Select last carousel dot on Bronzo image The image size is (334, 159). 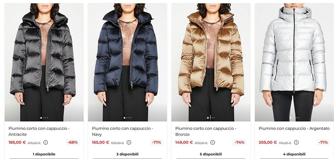(214, 118)
